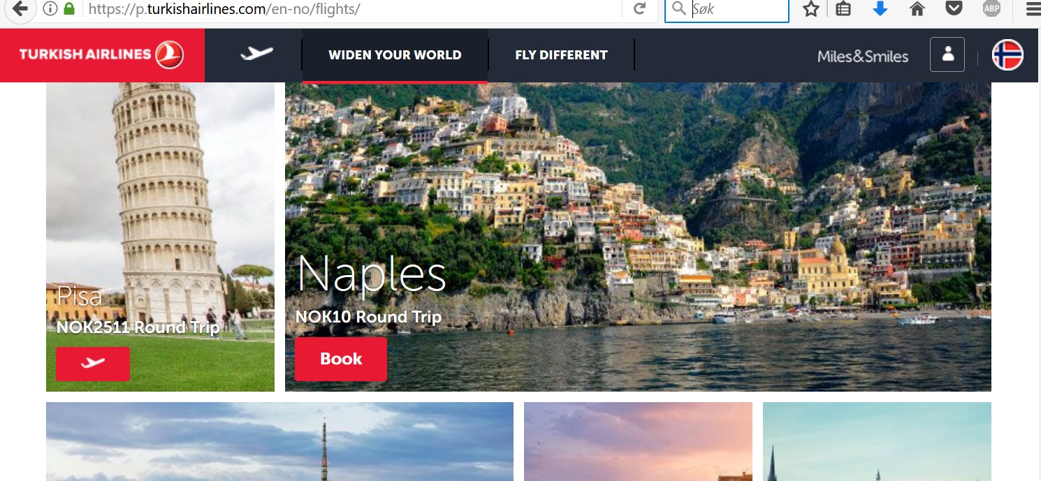Click the Turkish Airlines logo
Viewport: 1041px width, 481px height.
pyautogui.click(x=102, y=55)
